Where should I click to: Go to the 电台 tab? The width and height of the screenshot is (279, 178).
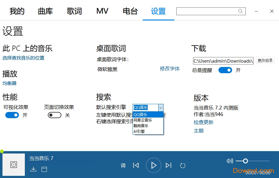(130, 11)
